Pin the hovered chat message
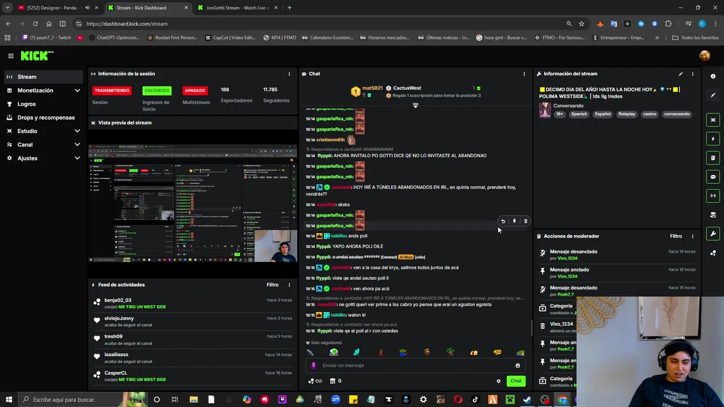 514,222
